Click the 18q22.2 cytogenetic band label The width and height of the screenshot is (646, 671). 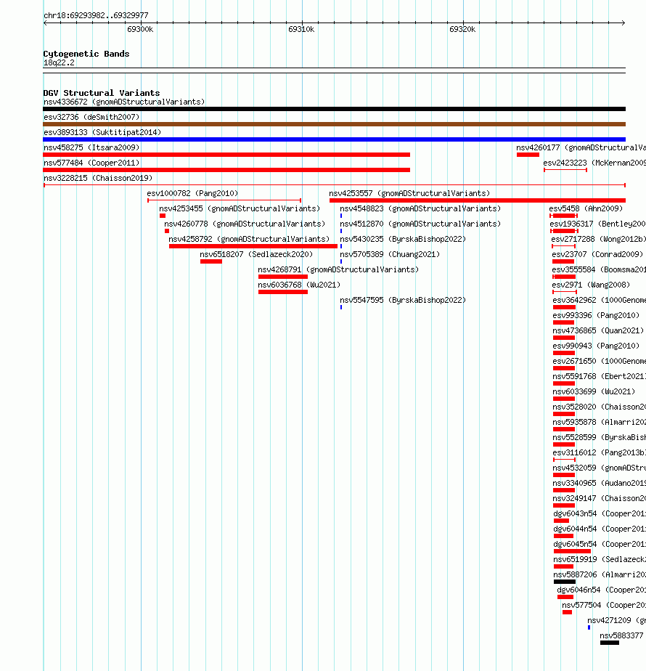point(59,63)
